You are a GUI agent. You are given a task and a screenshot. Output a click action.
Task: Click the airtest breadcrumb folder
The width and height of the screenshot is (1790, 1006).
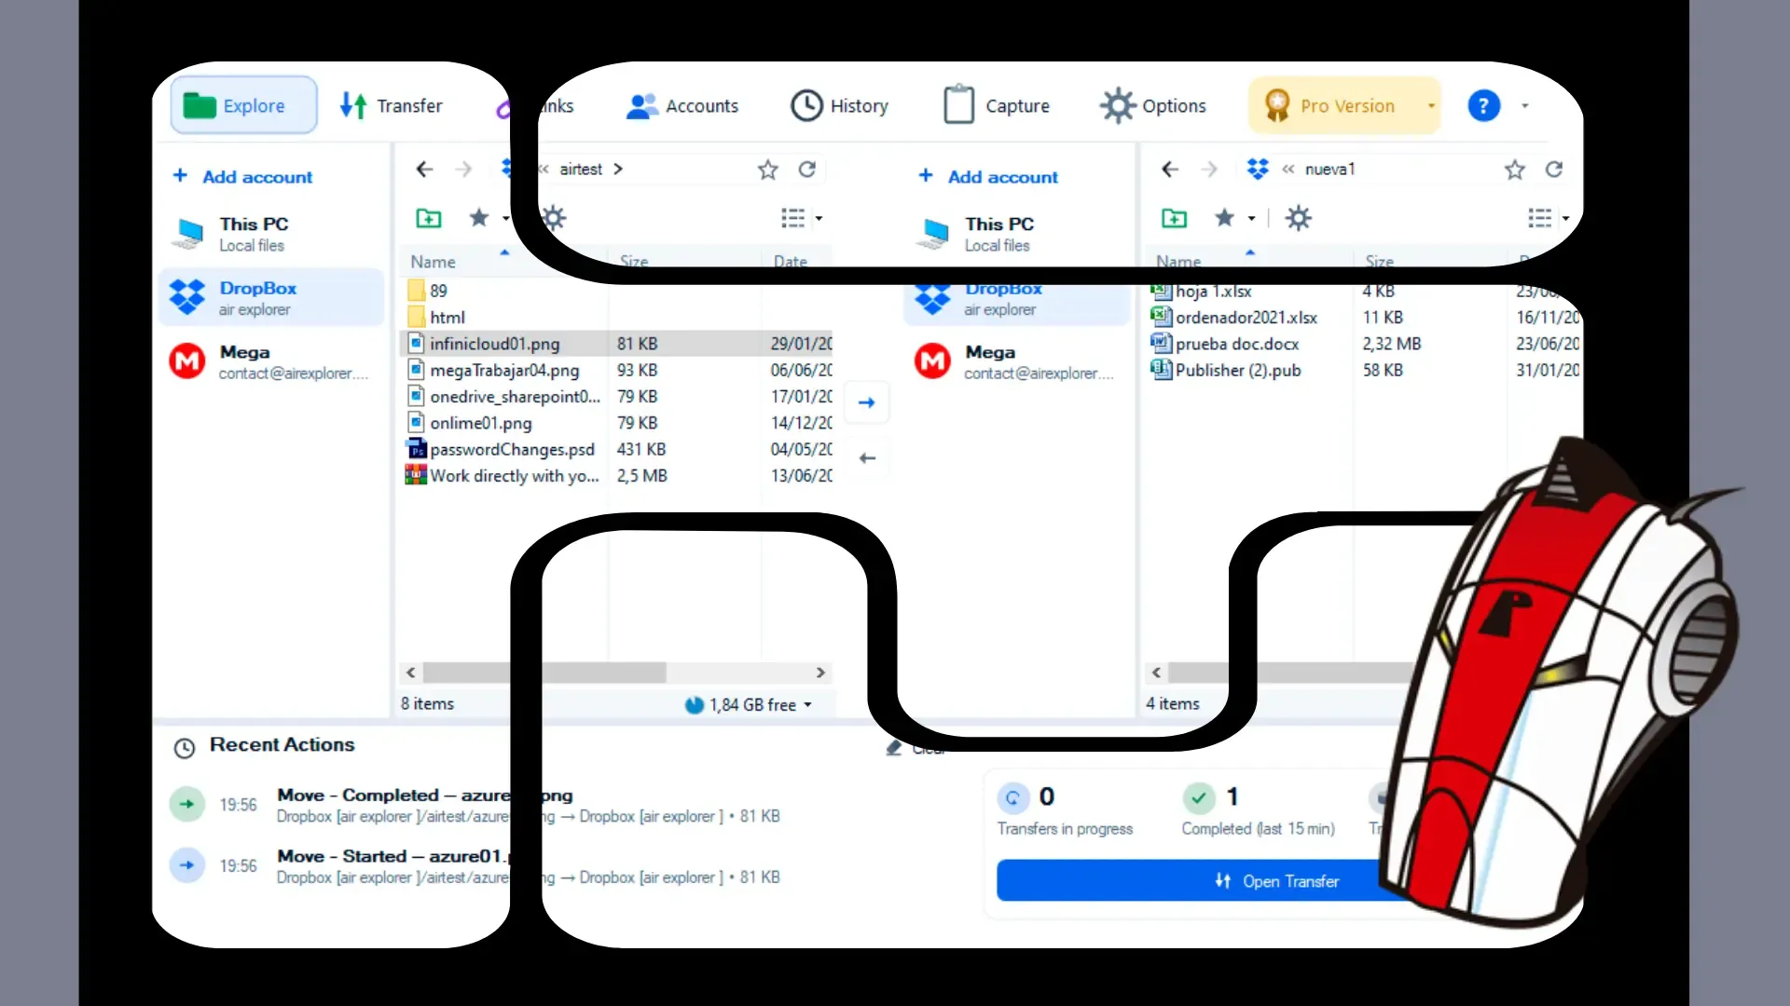tap(580, 170)
